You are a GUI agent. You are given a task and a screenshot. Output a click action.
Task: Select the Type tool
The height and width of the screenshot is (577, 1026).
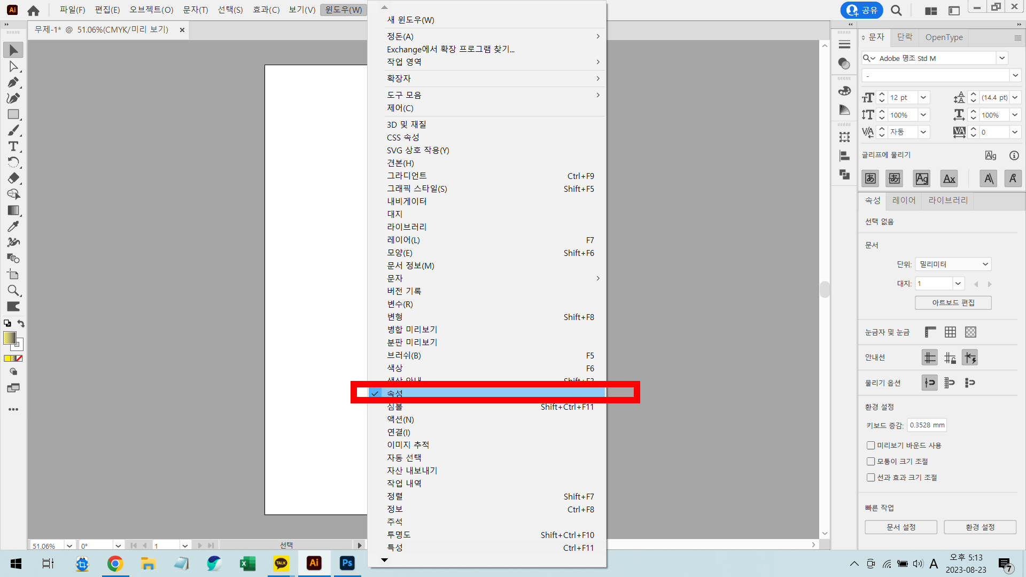pos(13,146)
